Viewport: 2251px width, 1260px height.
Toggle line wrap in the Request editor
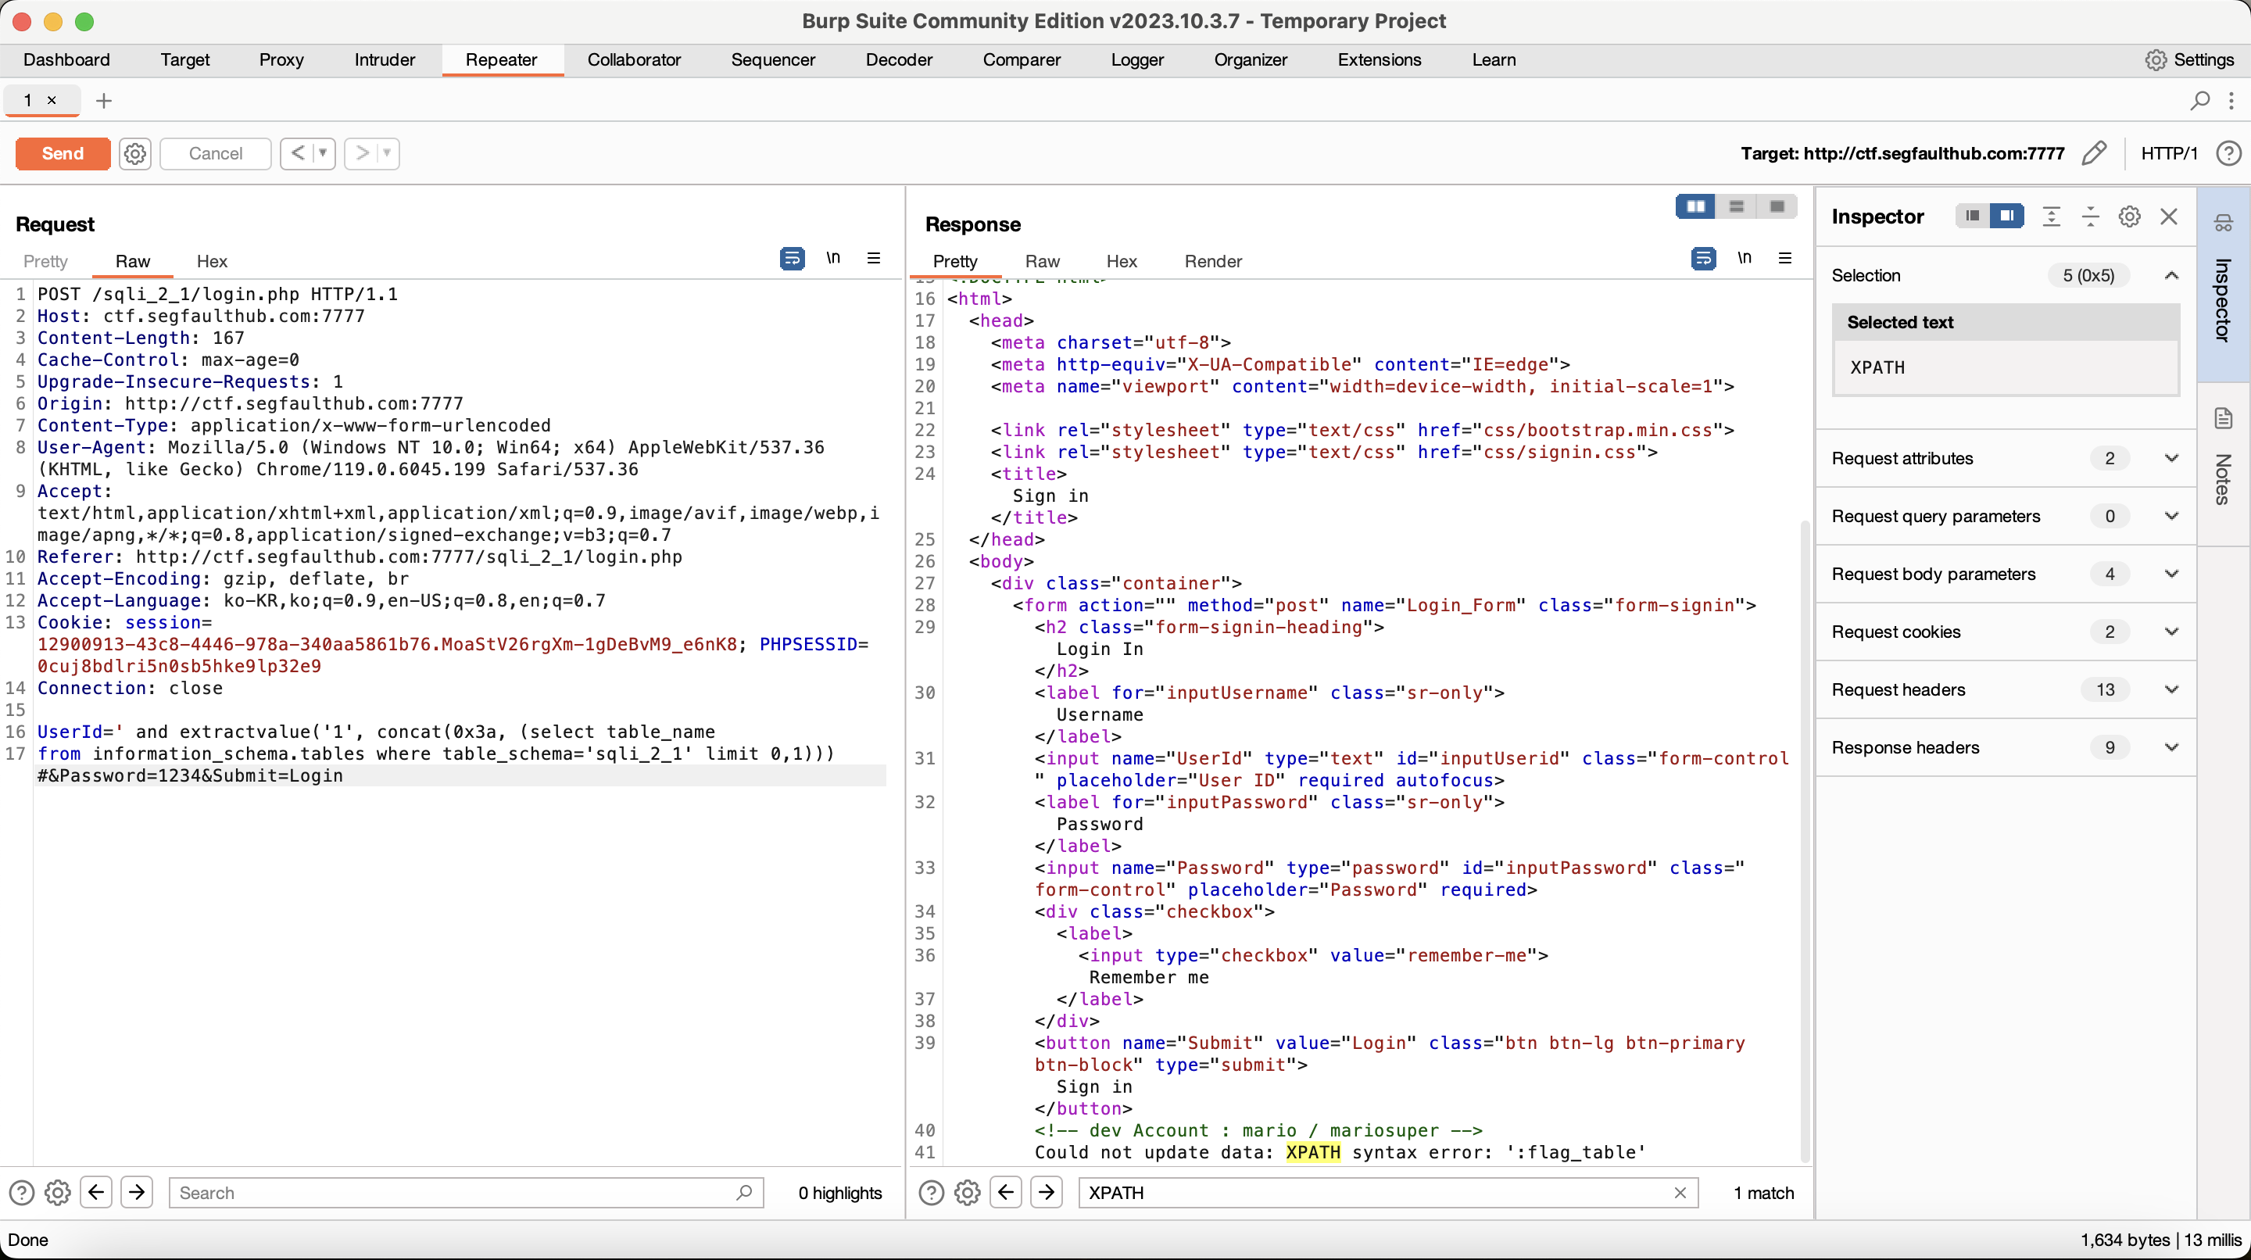pyautogui.click(x=792, y=259)
